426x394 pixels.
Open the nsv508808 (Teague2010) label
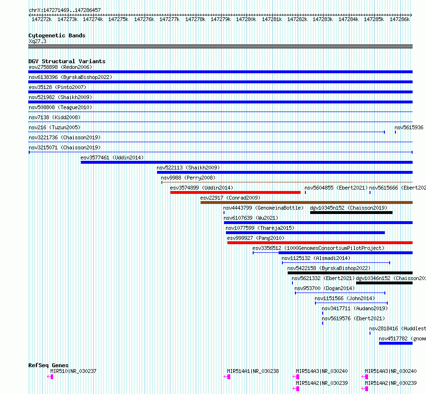[60, 107]
